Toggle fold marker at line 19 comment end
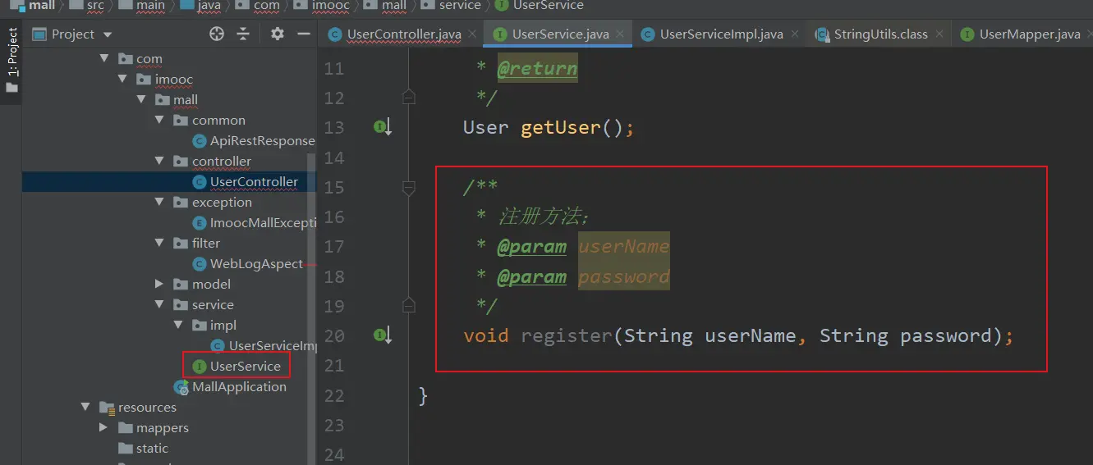This screenshot has width=1093, height=465. coord(409,306)
